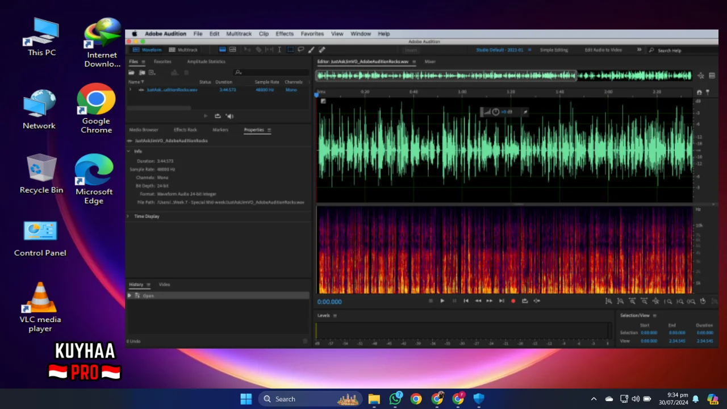Click Move Playhead to Next transport button

(502, 301)
